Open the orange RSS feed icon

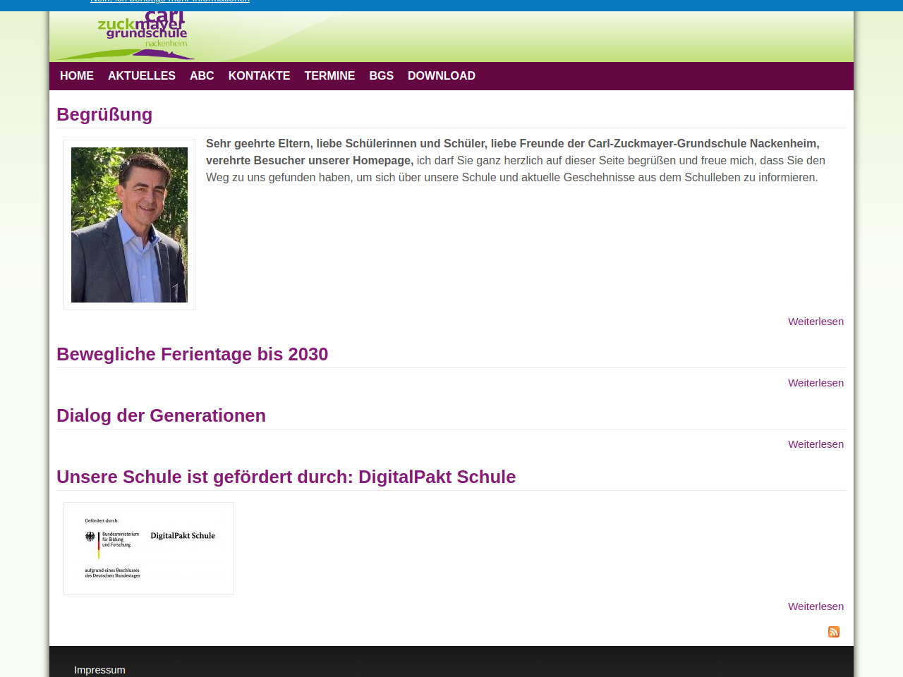(833, 632)
